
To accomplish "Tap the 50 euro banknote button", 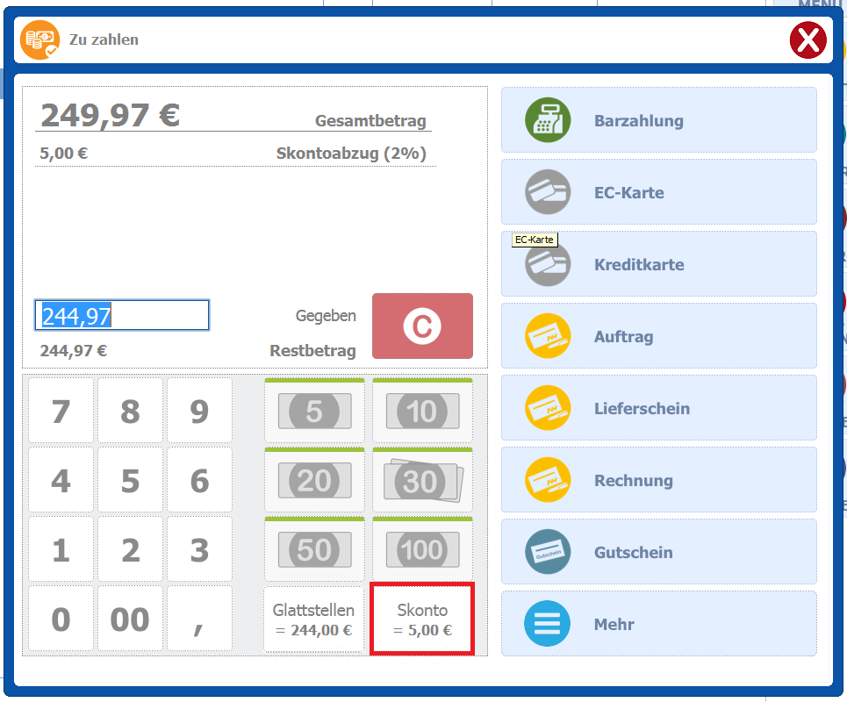I will (314, 549).
